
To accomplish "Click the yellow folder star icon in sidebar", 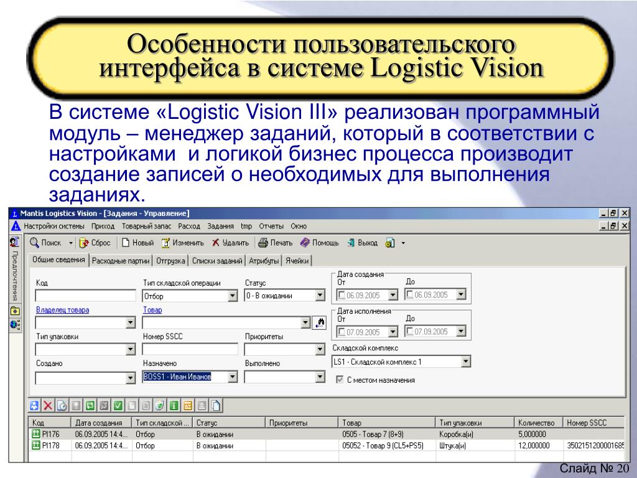I will pos(15,311).
